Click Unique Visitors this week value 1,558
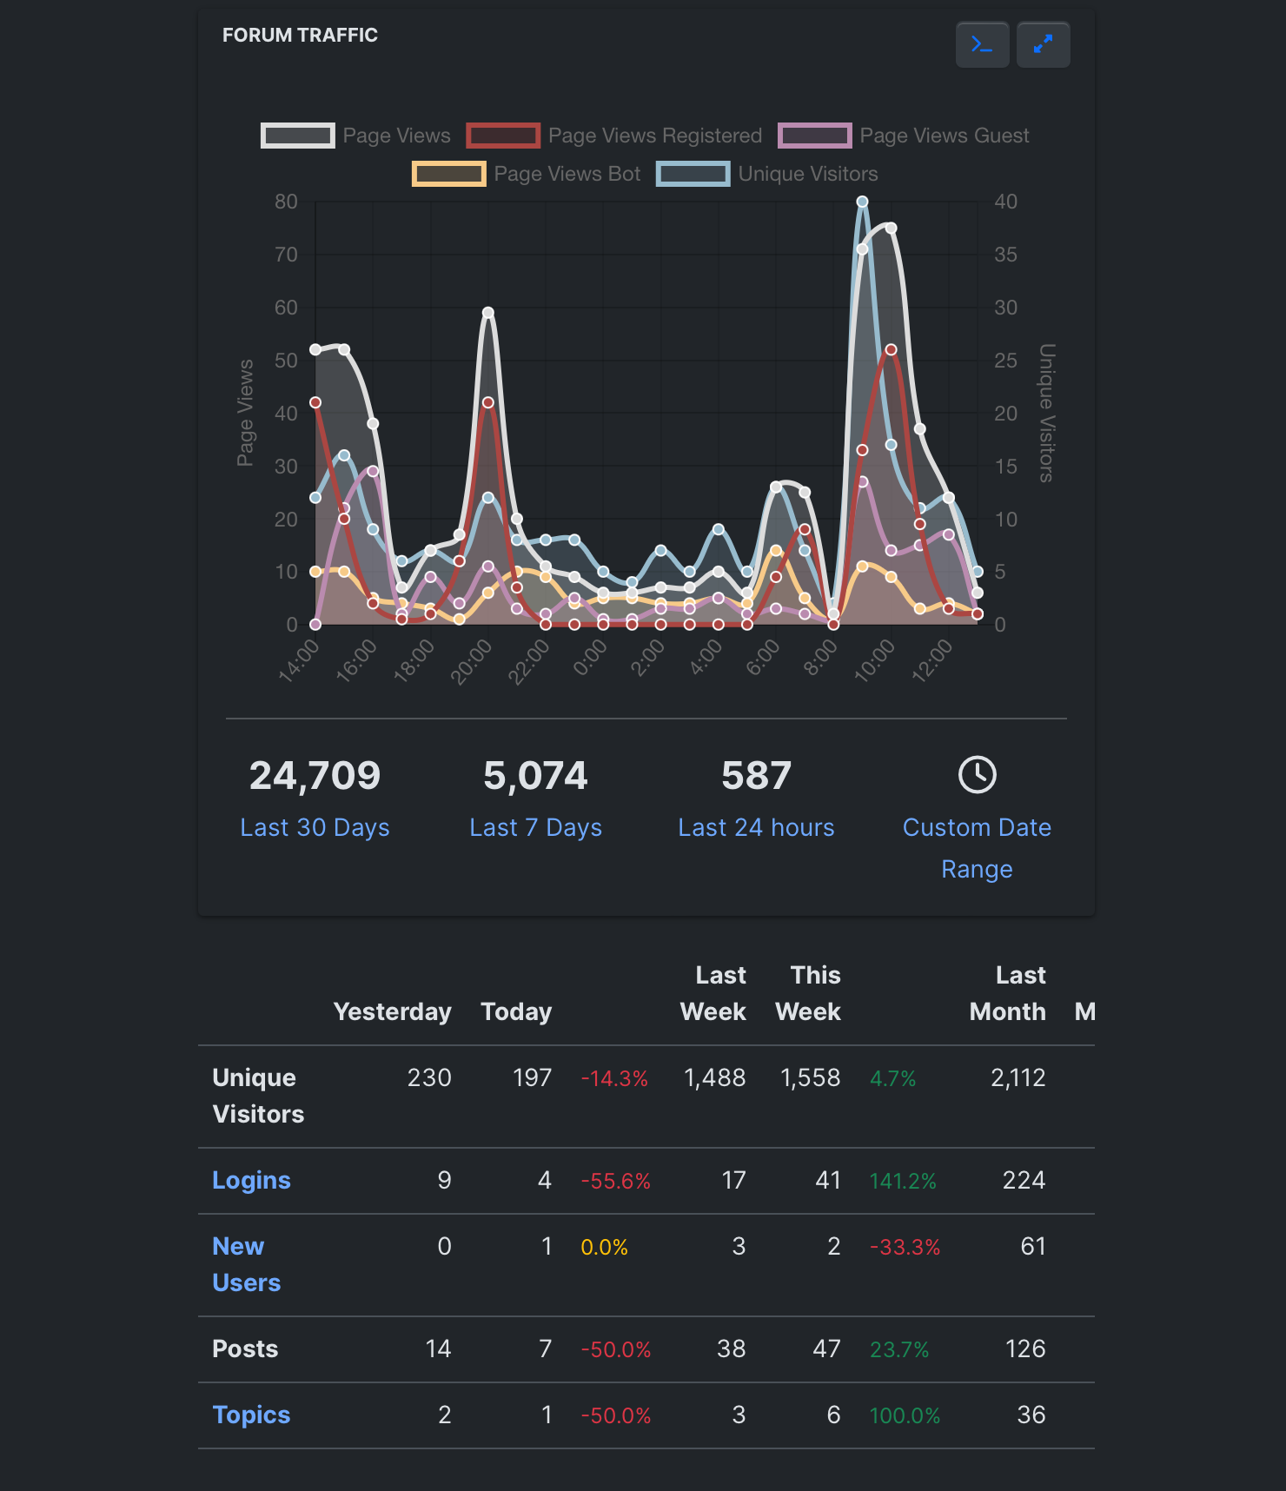The width and height of the screenshot is (1286, 1491). point(810,1077)
